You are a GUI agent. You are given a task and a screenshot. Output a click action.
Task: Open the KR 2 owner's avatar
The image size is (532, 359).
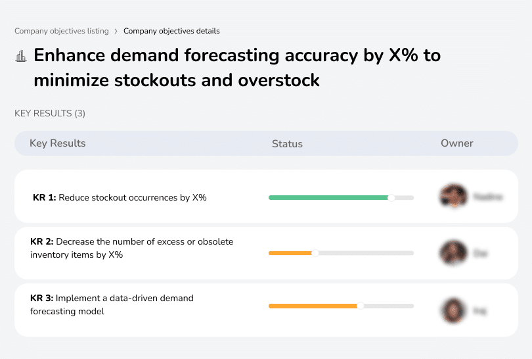pos(453,252)
